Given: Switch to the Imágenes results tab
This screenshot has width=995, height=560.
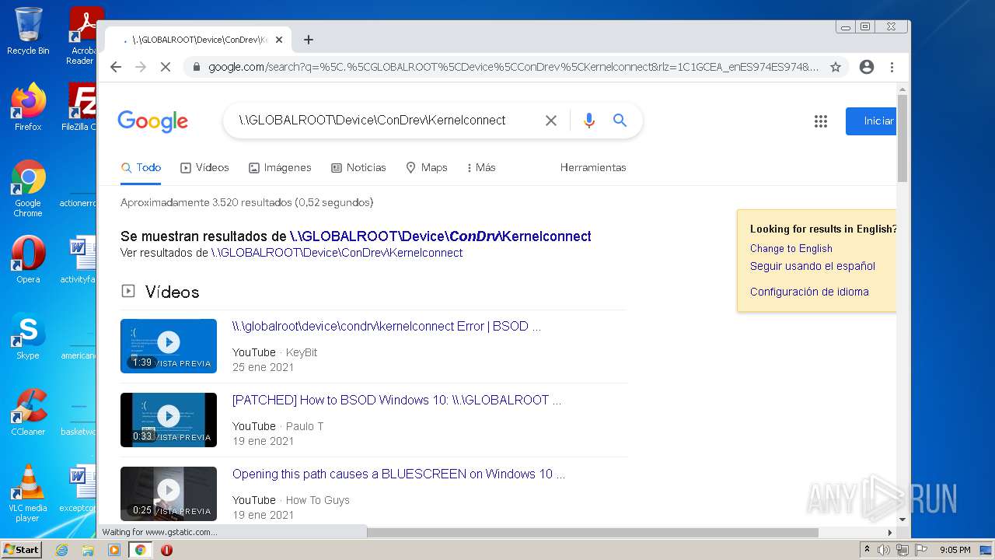Looking at the screenshot, I should pyautogui.click(x=280, y=167).
